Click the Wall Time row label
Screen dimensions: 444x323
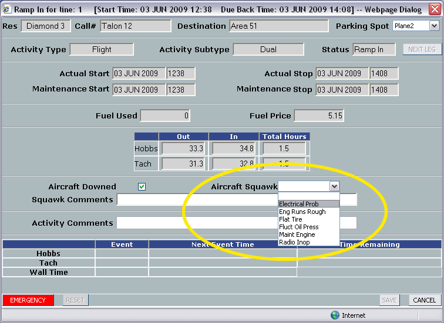[49, 272]
